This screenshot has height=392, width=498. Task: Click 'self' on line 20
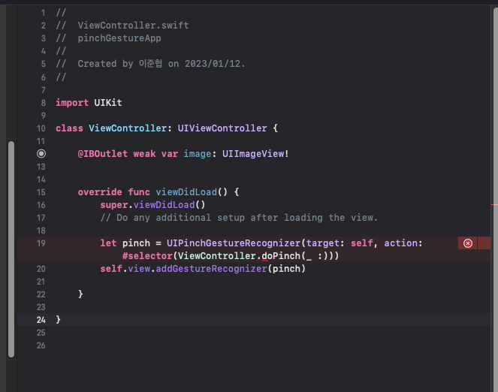[x=111, y=269]
